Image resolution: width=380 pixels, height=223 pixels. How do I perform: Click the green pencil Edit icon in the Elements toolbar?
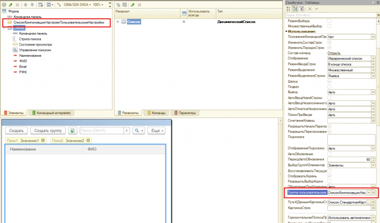point(11,5)
